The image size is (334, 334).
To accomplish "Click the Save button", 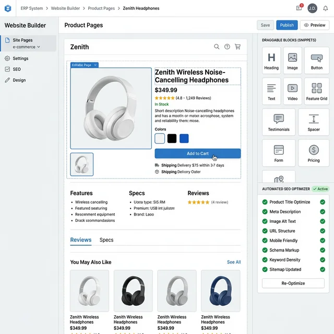I will [x=265, y=25].
